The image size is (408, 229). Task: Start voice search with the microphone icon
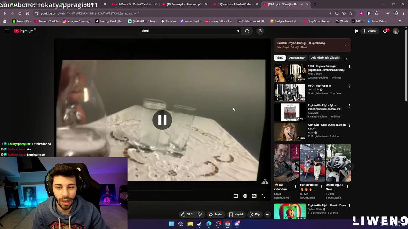pyautogui.click(x=260, y=31)
